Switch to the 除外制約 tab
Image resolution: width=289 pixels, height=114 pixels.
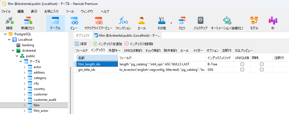tap(170, 50)
